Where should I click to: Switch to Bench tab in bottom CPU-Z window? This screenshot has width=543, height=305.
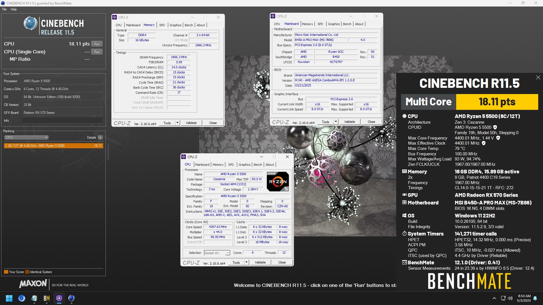tap(258, 165)
